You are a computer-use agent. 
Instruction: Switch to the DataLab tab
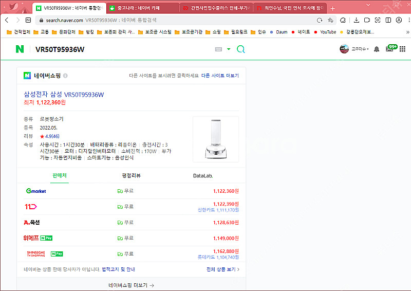pyautogui.click(x=203, y=176)
